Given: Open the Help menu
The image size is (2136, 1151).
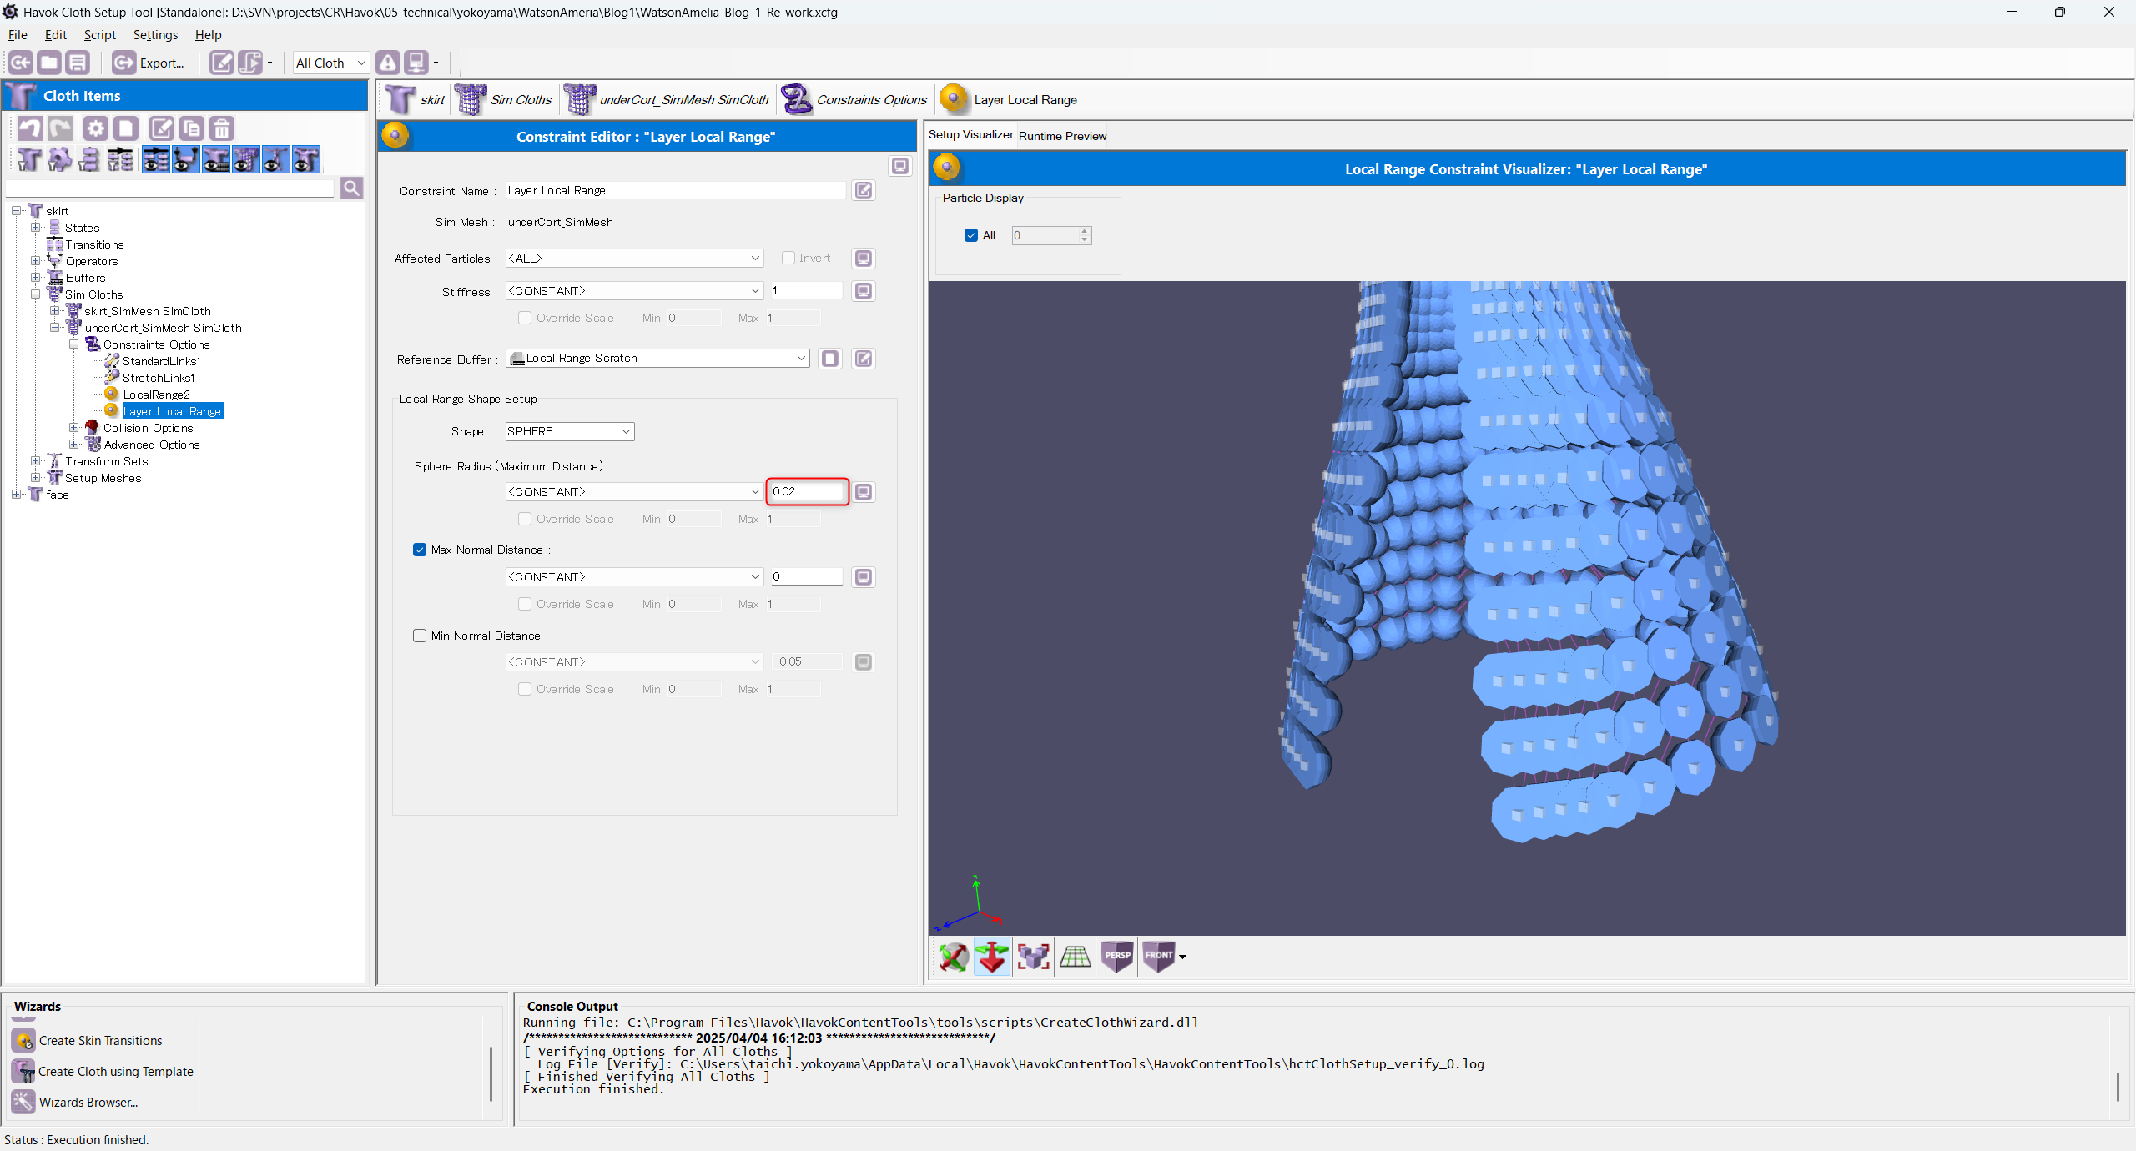Looking at the screenshot, I should 208,35.
